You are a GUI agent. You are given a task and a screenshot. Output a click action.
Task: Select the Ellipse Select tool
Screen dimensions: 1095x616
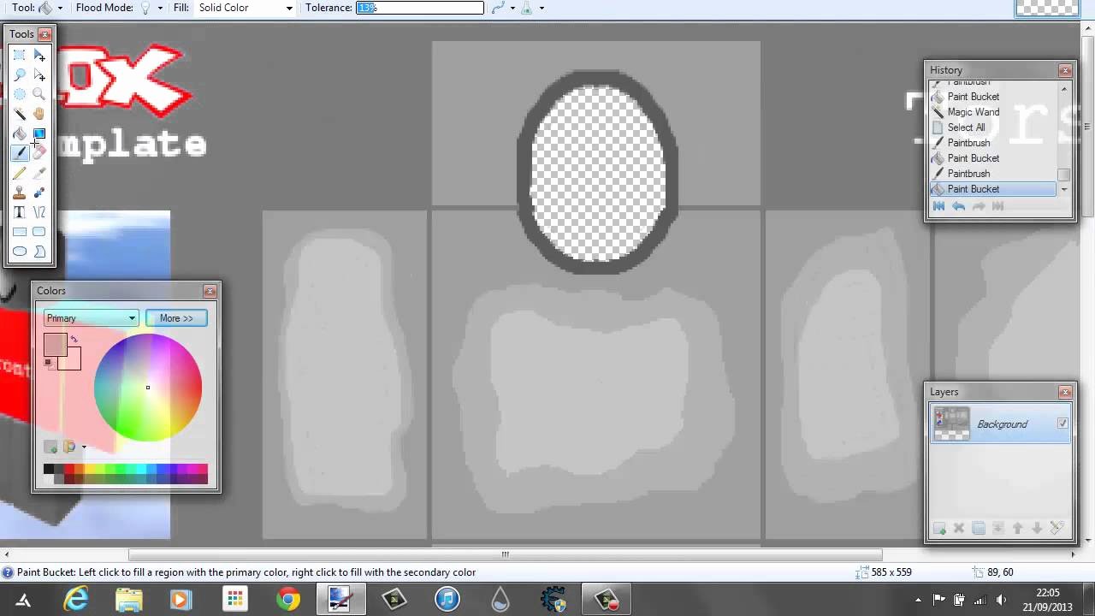(20, 94)
